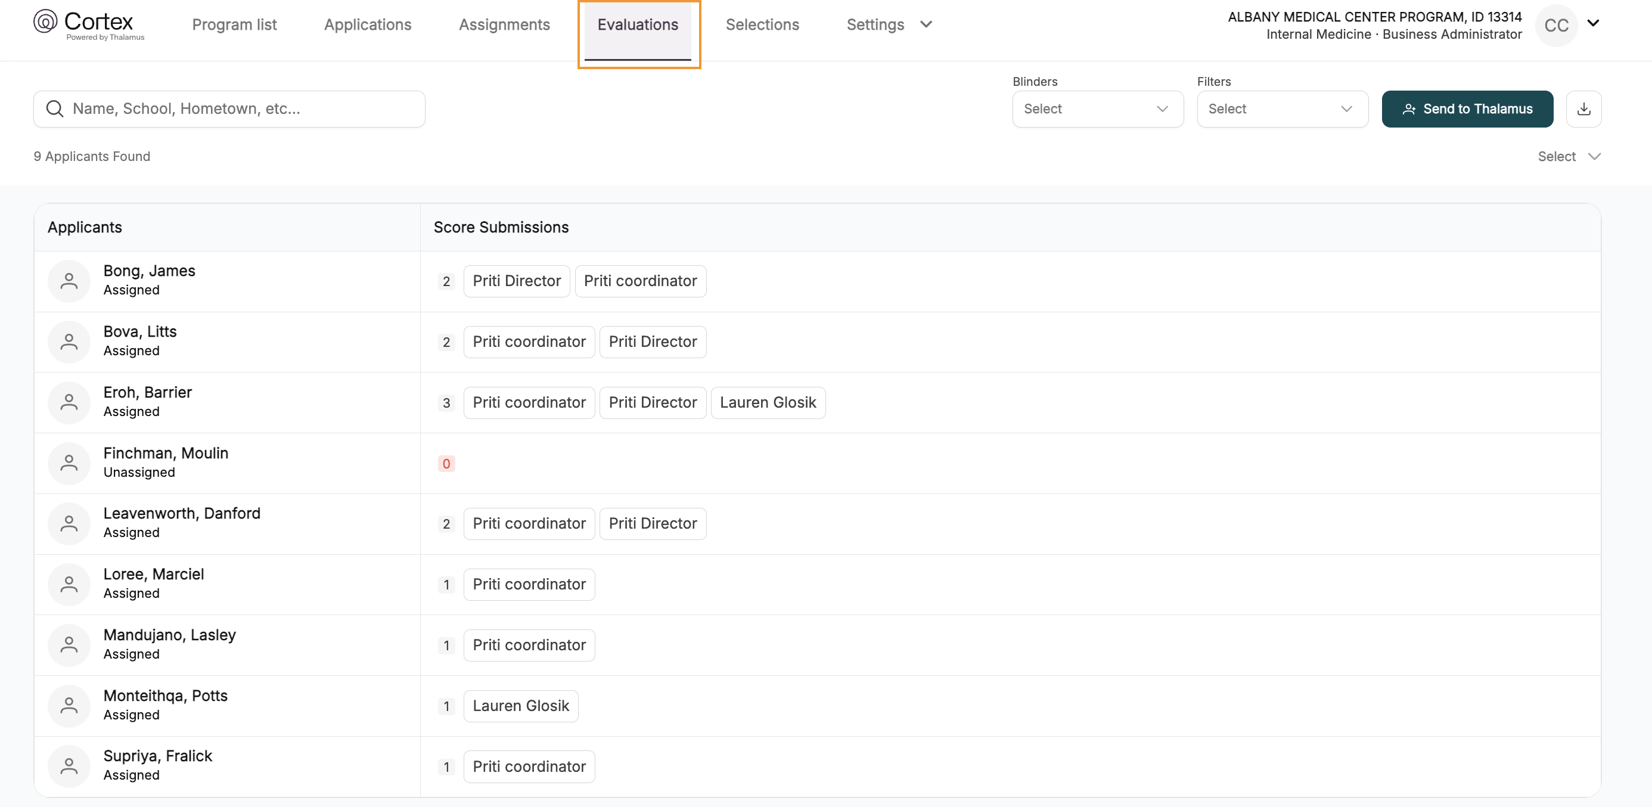
Task: Click the download export icon button
Action: pos(1583,109)
